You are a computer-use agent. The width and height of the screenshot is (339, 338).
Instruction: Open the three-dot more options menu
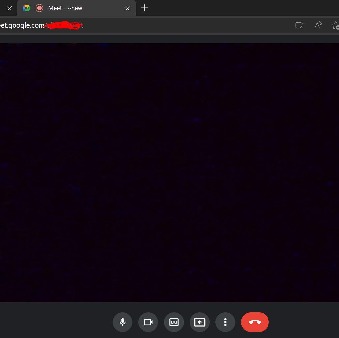[225, 322]
